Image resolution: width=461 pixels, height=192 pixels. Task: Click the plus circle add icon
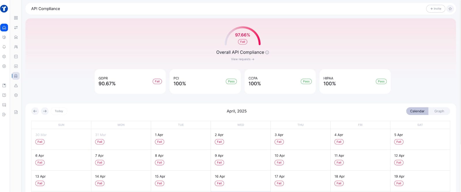4,66
